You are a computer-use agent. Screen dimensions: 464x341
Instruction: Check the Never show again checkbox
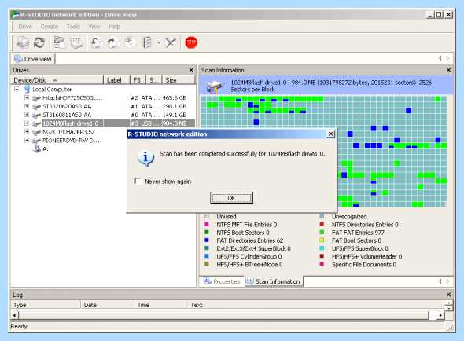(138, 181)
